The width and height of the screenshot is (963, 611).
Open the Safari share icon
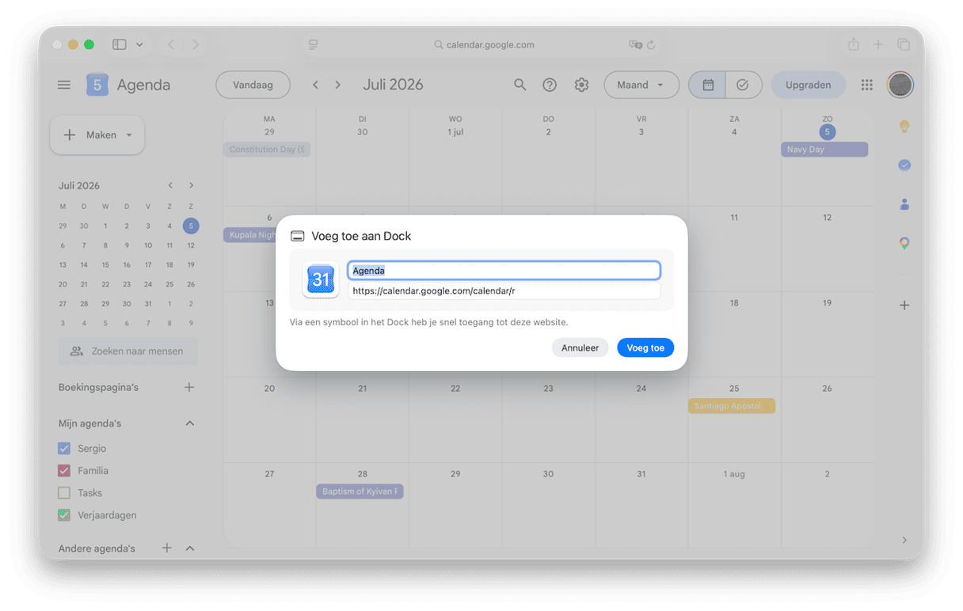[853, 45]
